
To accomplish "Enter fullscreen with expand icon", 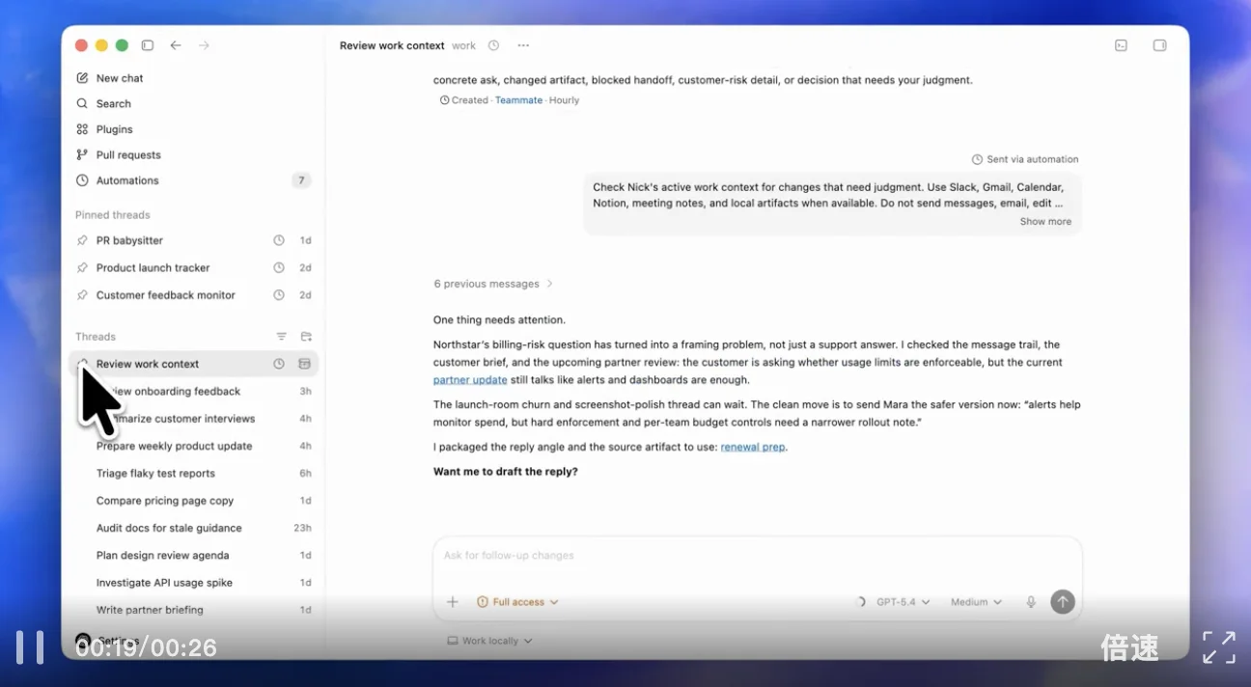I will pos(1219,647).
